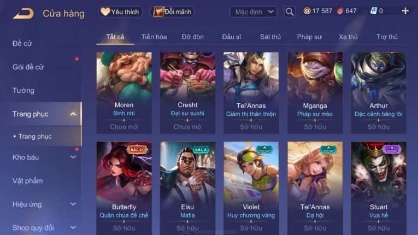Switch to the Pháp sư tab
Viewport: 418px width, 235px height.
(x=309, y=37)
